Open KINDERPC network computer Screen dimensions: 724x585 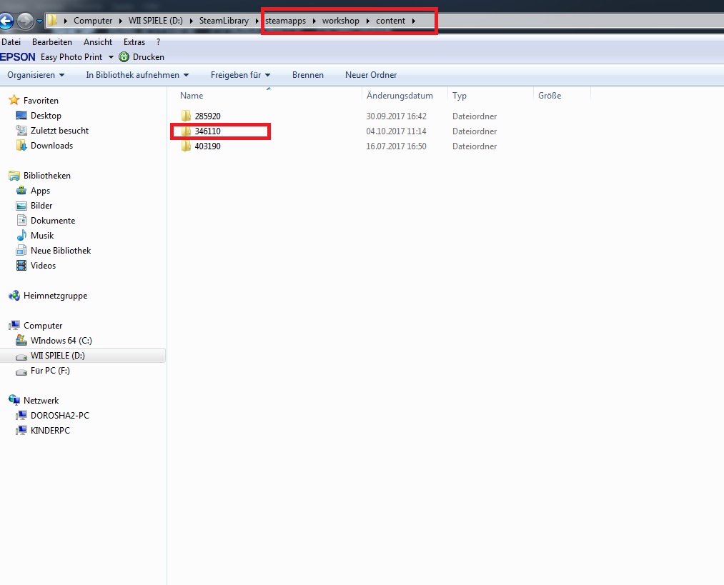[50, 431]
